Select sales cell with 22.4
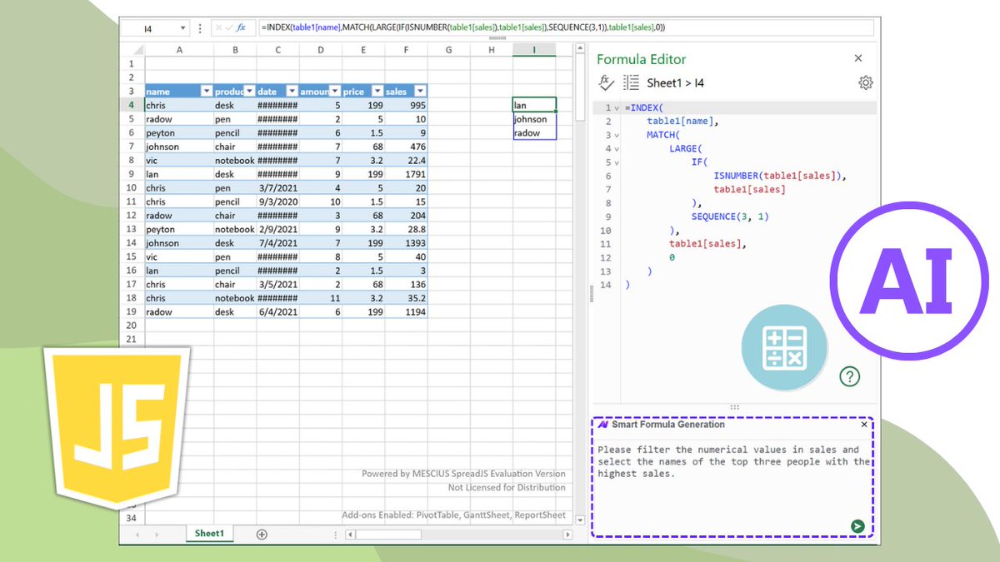This screenshot has height=562, width=1000. [x=406, y=161]
